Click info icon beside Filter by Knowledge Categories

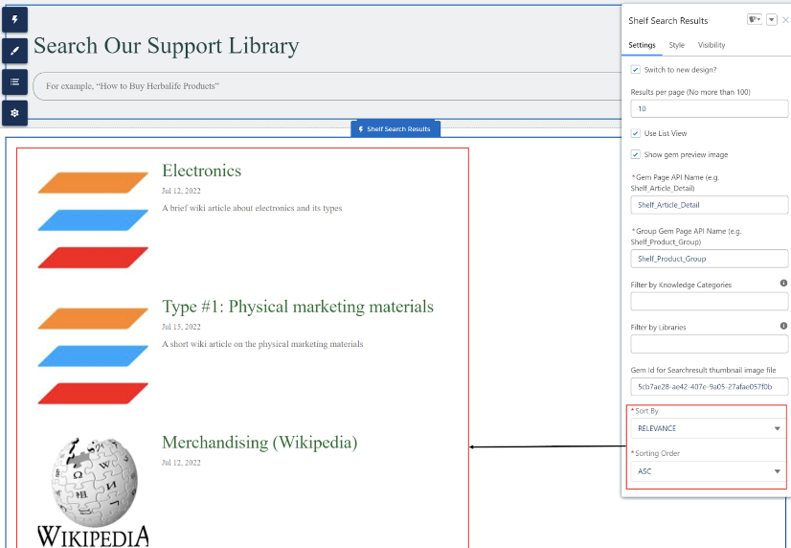(x=783, y=283)
